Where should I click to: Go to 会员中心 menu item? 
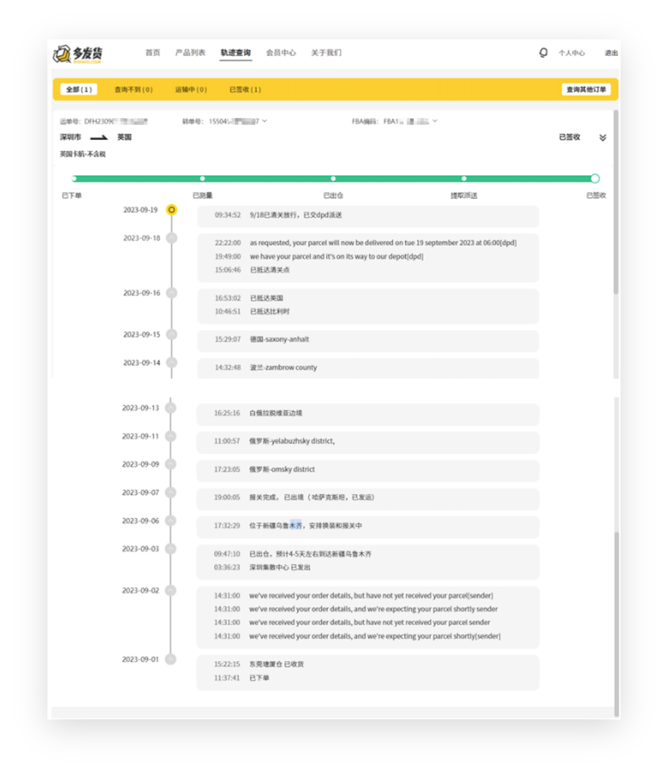coord(281,52)
